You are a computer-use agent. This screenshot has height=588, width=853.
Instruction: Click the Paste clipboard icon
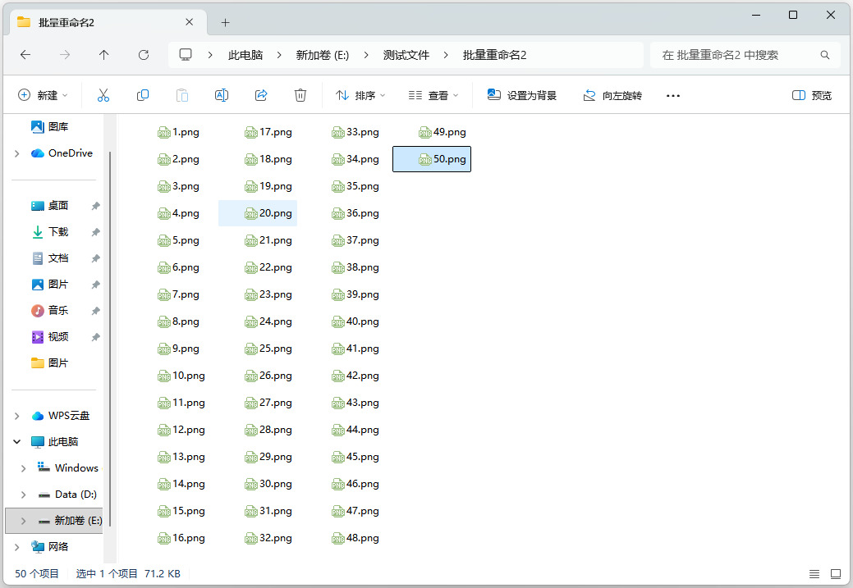click(x=182, y=96)
